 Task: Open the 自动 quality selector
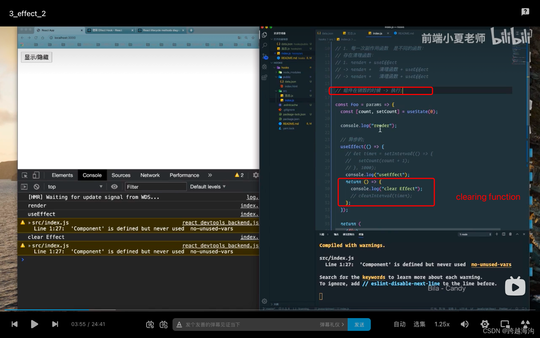pyautogui.click(x=399, y=324)
